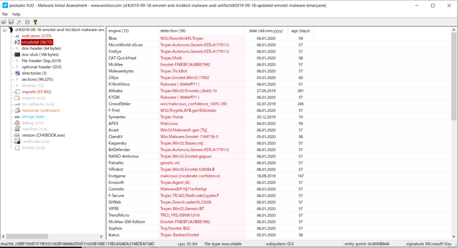The image size is (458, 248).
Task: Click the grid icon beside directories
Action: (17, 73)
